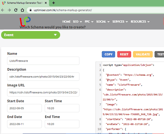This screenshot has height=134, width=164.
Task: Open the HOME menu item
Action: (x=66, y=21)
